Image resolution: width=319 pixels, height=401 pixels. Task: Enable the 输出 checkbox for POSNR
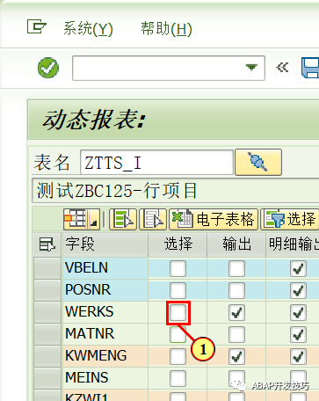tap(236, 290)
